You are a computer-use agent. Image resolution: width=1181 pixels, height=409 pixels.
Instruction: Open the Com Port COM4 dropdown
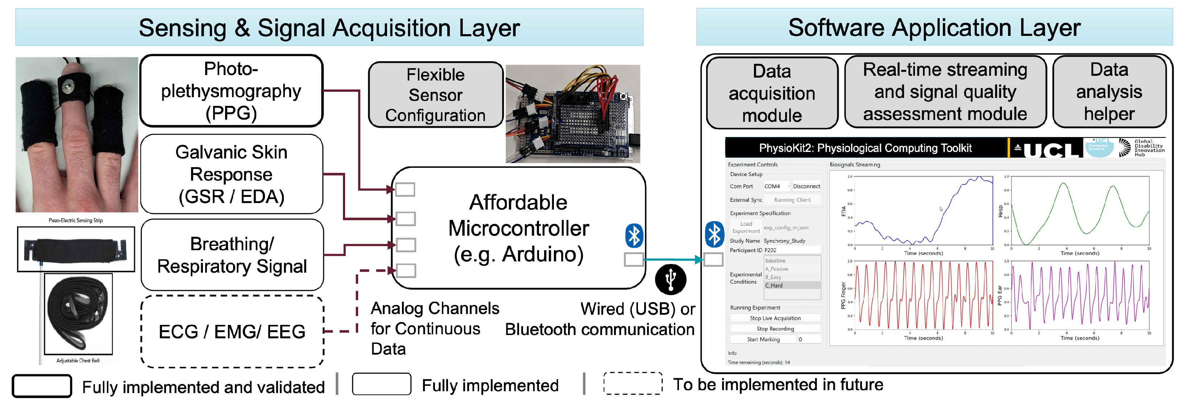787,186
